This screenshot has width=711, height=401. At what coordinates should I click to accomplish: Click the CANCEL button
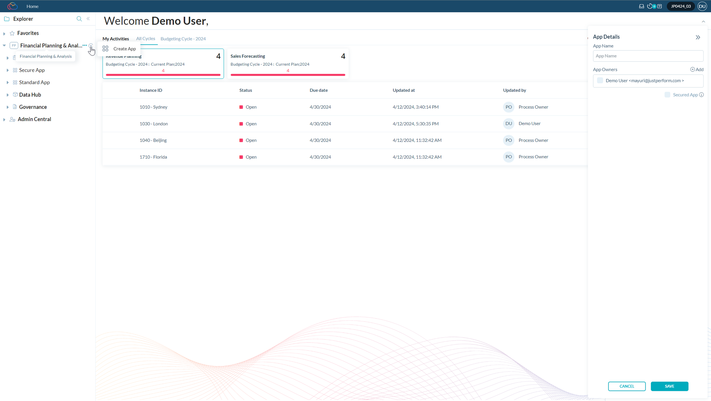pyautogui.click(x=626, y=386)
